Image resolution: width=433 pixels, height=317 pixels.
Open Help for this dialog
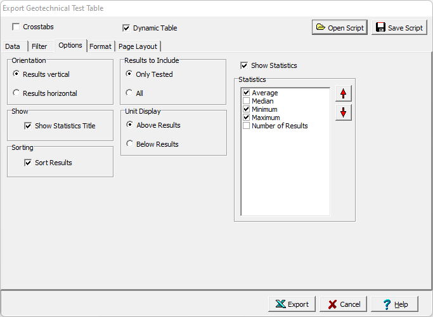click(x=394, y=304)
